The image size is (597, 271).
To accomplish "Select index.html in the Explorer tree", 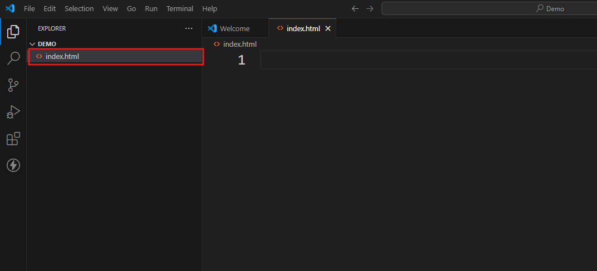I will click(62, 56).
